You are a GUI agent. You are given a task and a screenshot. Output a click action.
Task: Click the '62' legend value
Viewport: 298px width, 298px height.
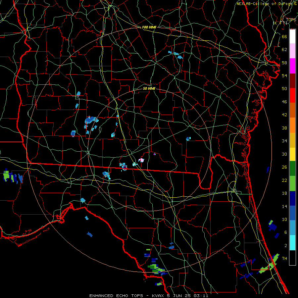pos(284,50)
